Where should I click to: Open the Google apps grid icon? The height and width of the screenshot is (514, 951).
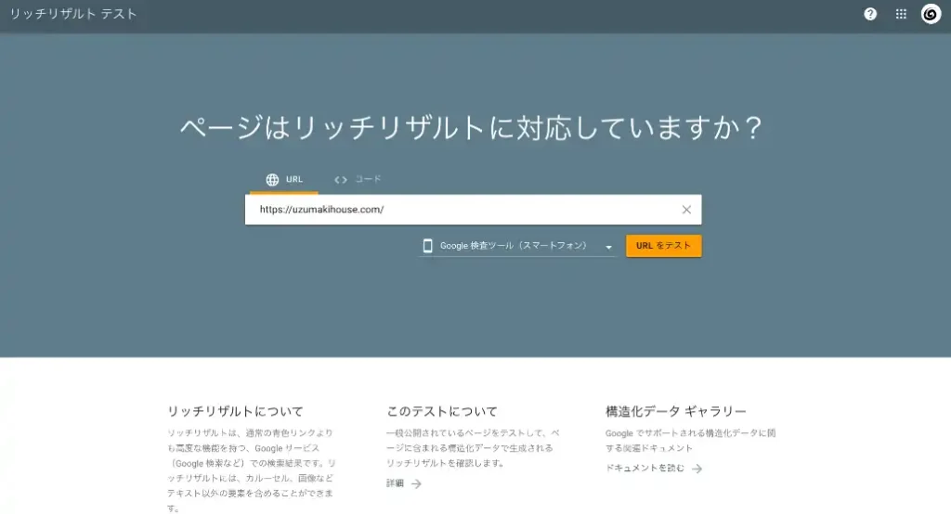[x=901, y=14]
